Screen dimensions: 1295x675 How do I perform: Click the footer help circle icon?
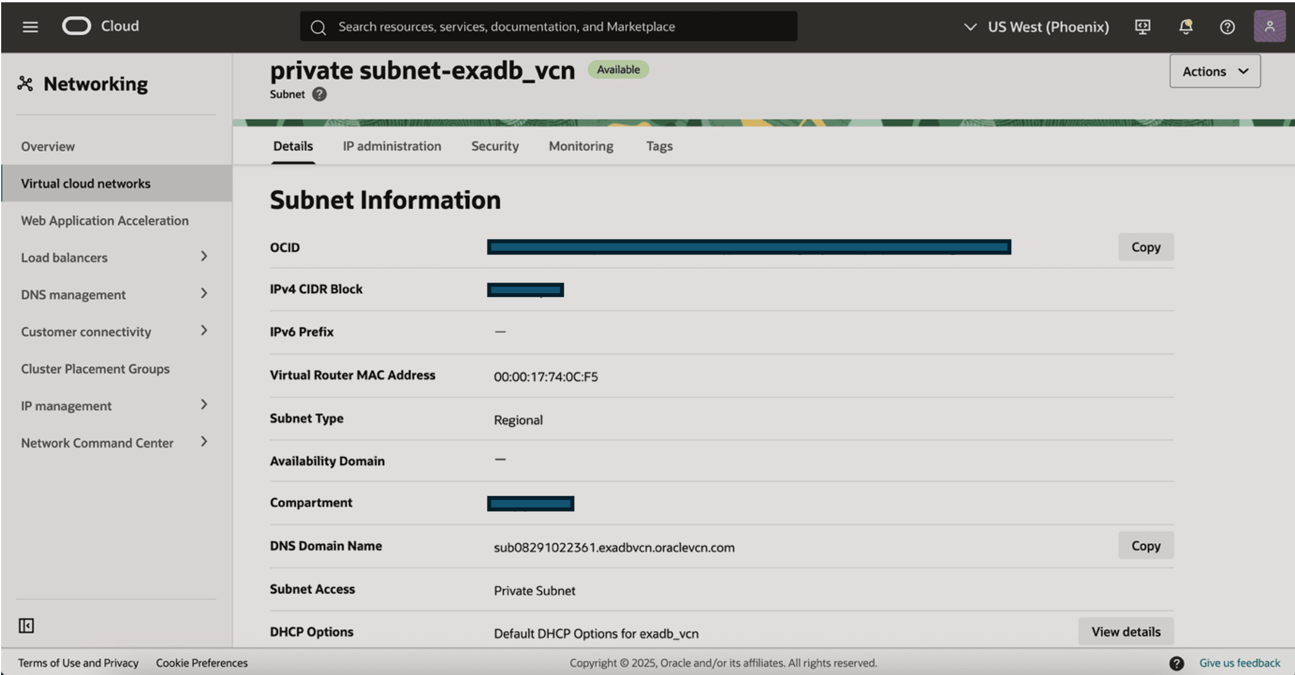1176,663
